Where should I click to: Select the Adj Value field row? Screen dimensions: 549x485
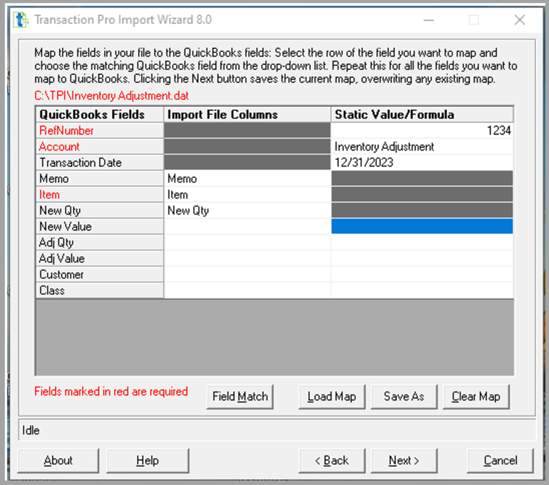click(100, 259)
